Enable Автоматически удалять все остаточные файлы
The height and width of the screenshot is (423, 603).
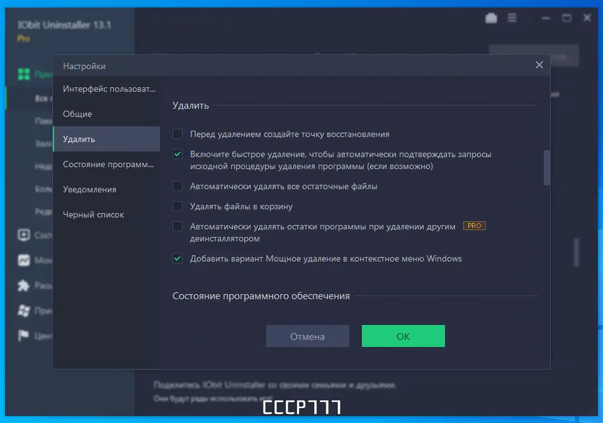coord(178,186)
